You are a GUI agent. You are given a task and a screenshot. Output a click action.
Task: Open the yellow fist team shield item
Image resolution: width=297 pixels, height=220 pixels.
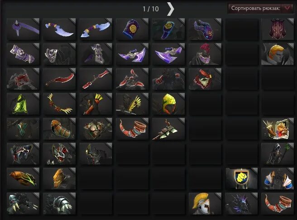[x=241, y=178]
